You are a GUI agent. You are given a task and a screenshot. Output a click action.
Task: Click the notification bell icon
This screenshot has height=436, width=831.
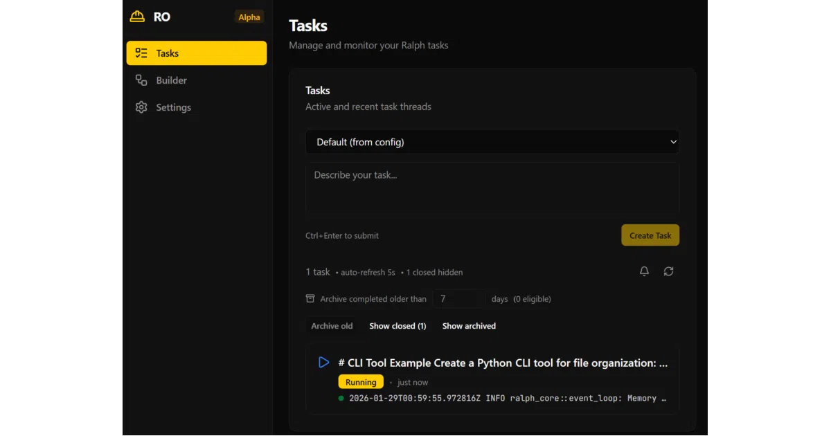click(644, 271)
